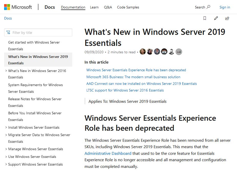Click the first contributor avatar

pos(142,52)
